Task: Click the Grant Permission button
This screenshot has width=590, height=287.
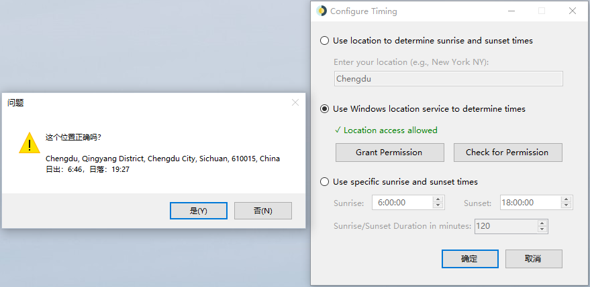Action: 389,153
